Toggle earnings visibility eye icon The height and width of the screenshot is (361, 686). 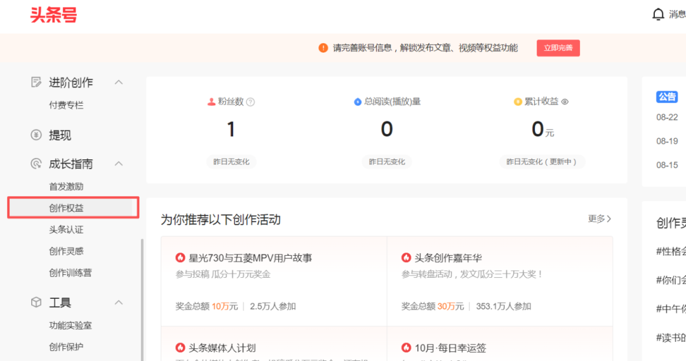[x=565, y=102]
